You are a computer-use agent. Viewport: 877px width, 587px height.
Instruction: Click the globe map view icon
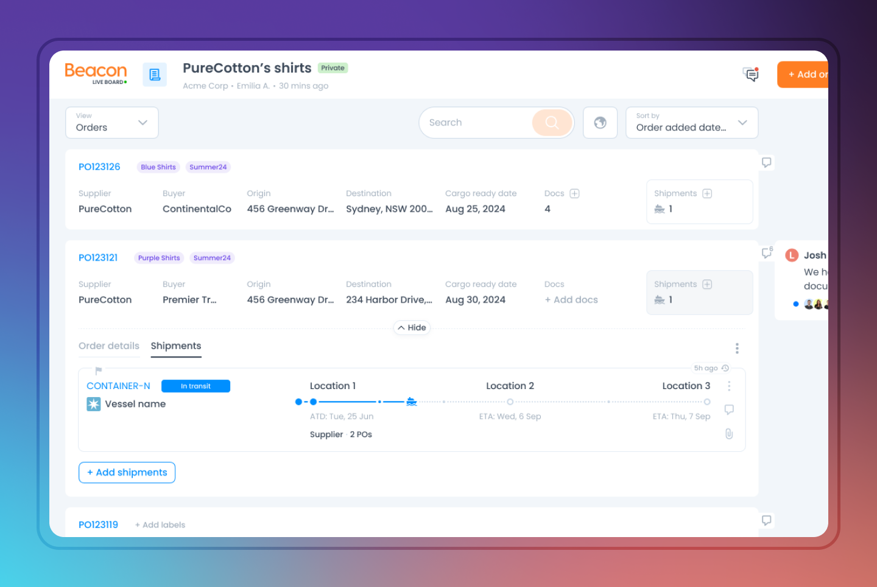pos(600,122)
